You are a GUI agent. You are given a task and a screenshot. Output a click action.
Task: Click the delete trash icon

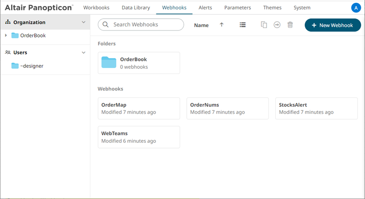point(290,25)
